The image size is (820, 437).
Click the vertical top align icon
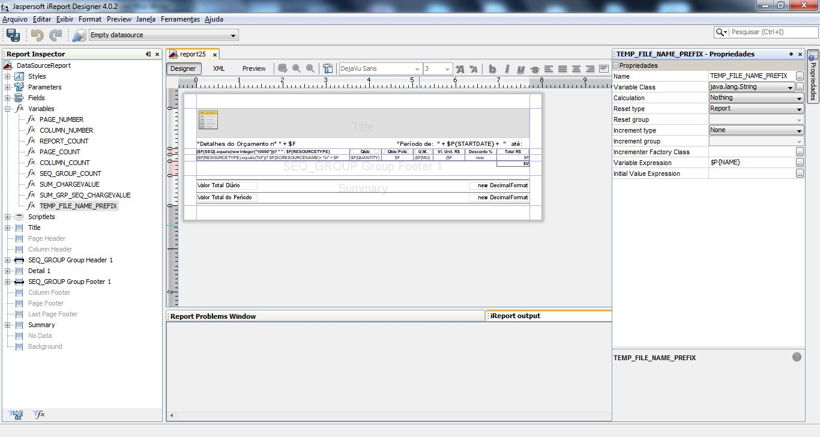point(604,69)
